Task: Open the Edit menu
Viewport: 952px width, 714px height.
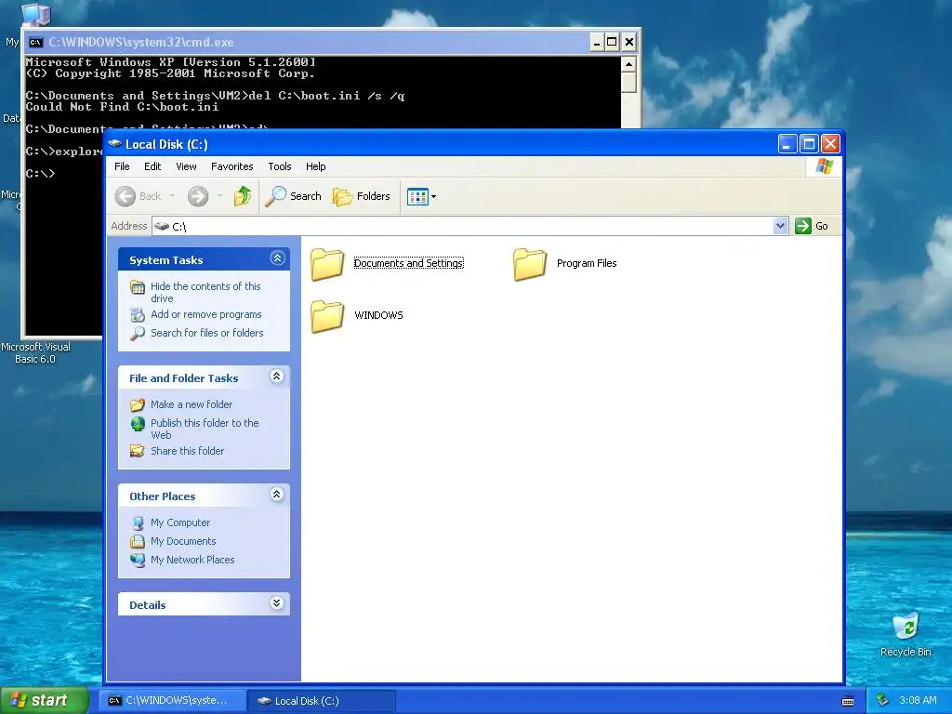Action: (x=152, y=166)
